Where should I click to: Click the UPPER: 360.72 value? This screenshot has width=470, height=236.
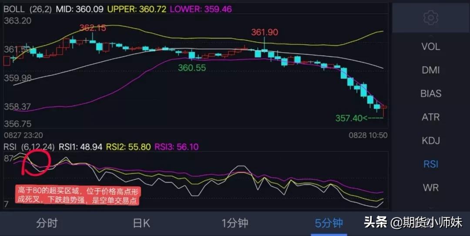coord(137,9)
